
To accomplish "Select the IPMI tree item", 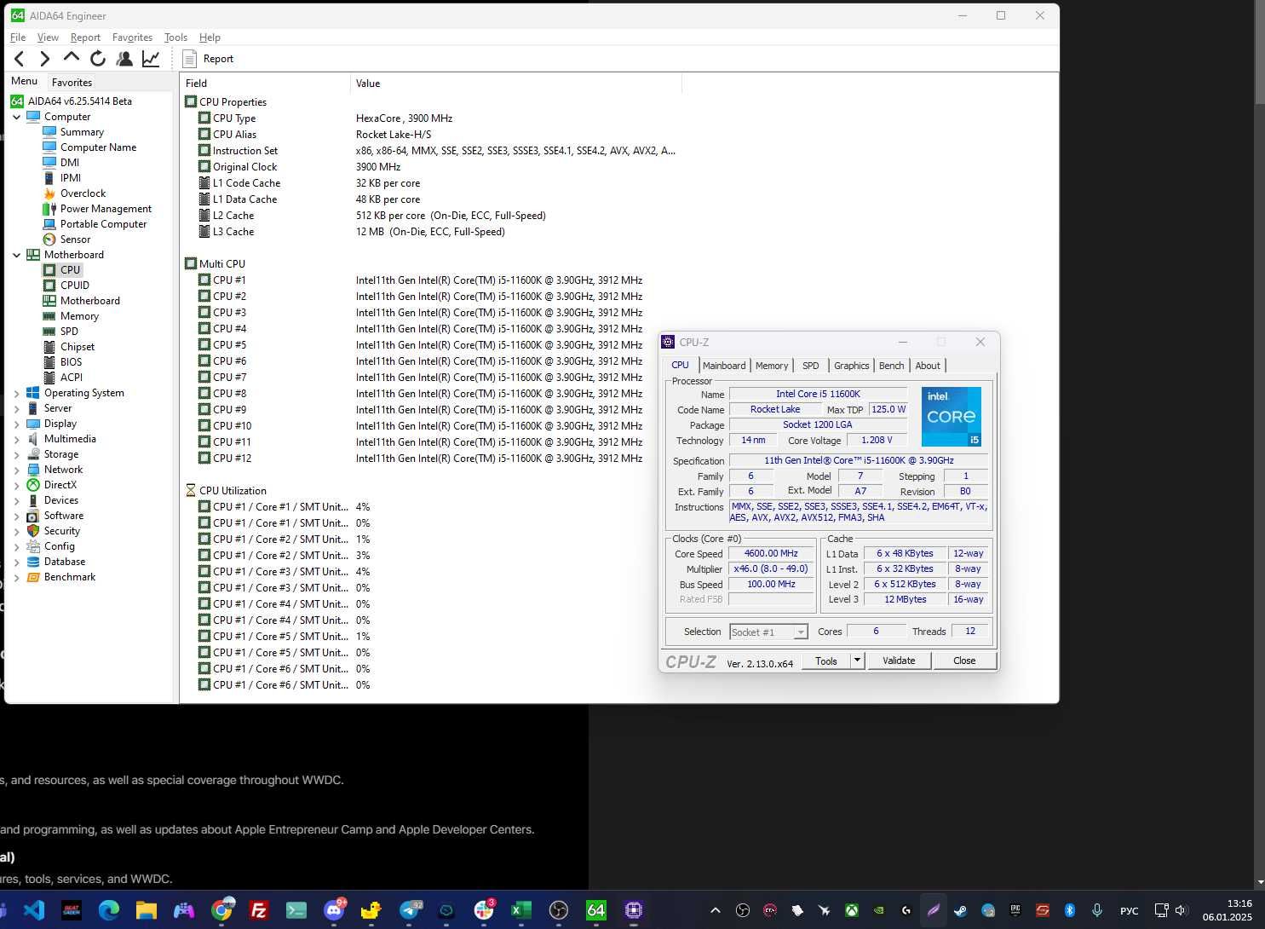I will pos(71,178).
